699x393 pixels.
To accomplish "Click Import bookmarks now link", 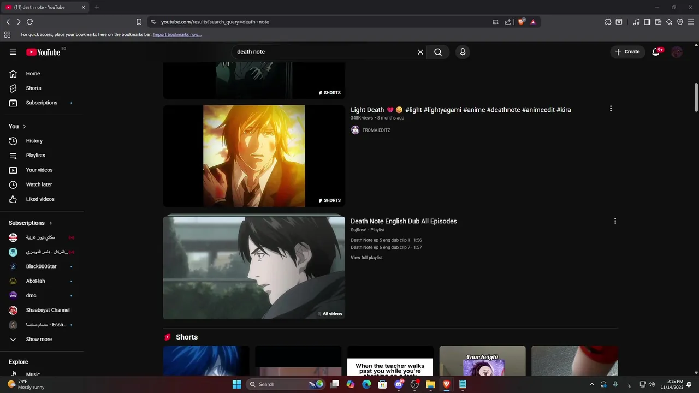I will click(177, 34).
